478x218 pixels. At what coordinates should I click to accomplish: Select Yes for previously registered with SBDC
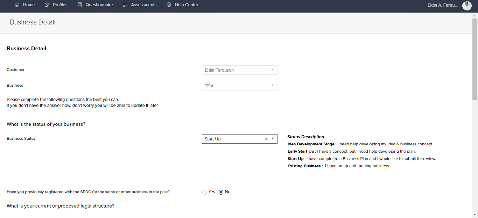204,192
